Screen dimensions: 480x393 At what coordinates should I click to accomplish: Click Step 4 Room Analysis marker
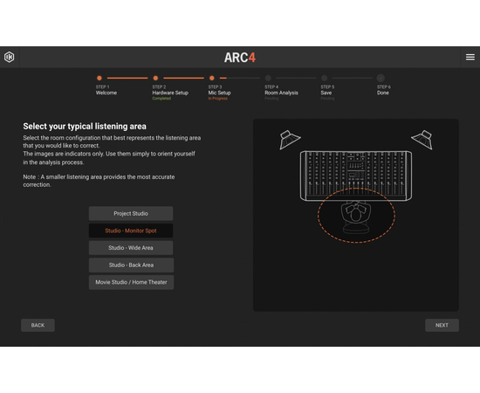[268, 78]
